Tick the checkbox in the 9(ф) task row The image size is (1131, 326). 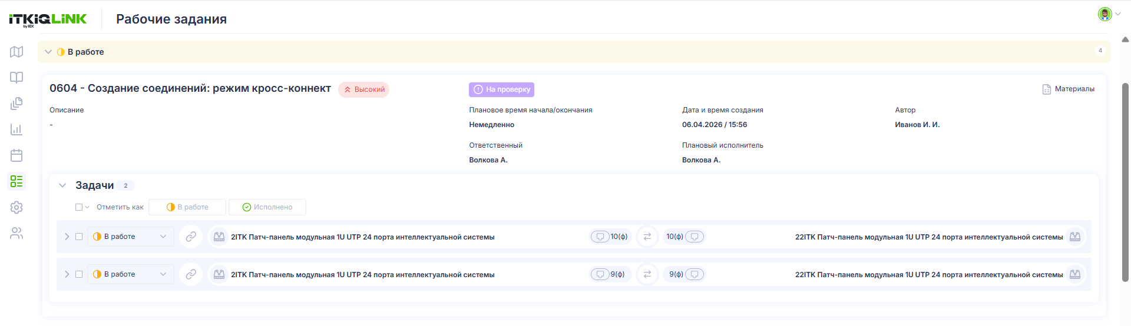79,274
